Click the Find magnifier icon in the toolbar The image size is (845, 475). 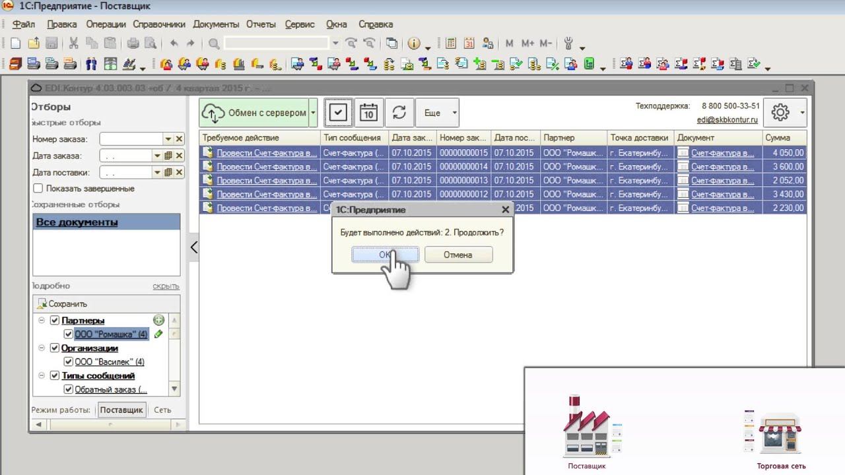tap(214, 44)
